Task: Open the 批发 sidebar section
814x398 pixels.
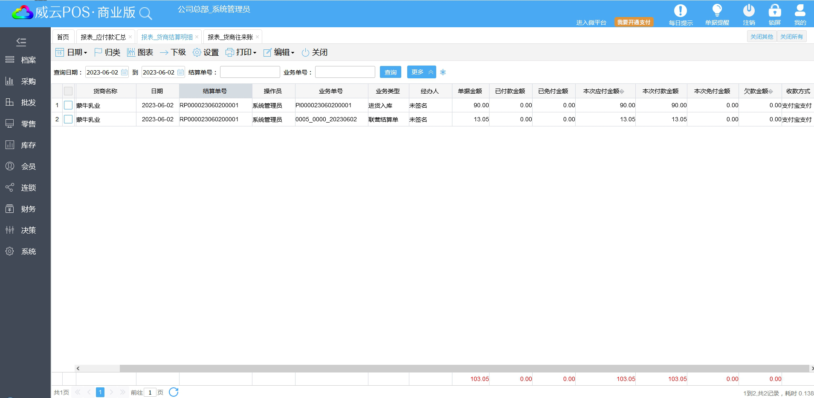Action: point(21,103)
